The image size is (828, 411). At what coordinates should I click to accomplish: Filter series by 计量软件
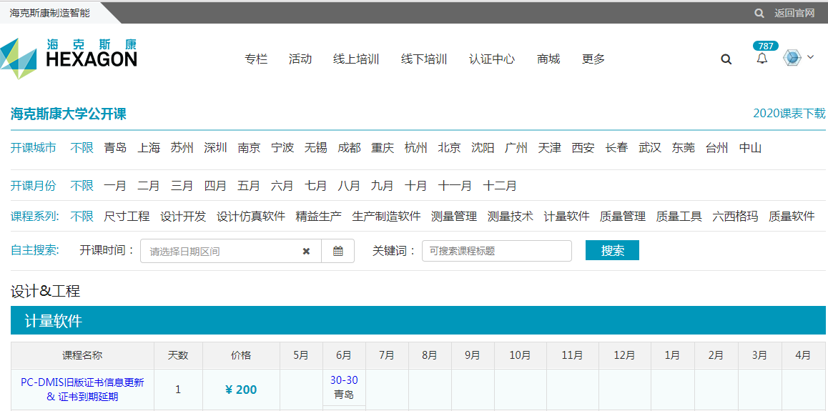coord(566,217)
